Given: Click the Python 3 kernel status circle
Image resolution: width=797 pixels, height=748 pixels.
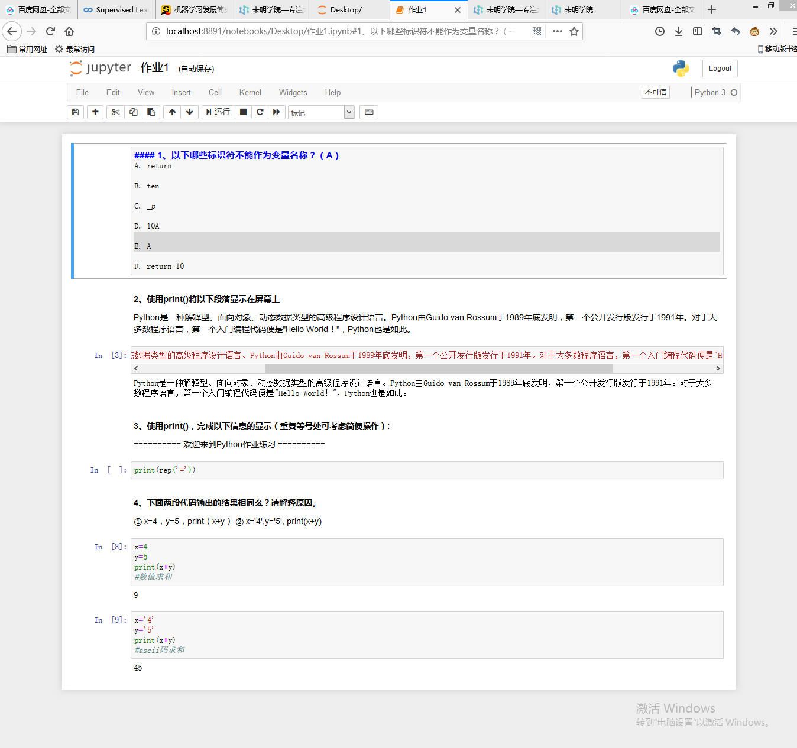Looking at the screenshot, I should click(734, 92).
